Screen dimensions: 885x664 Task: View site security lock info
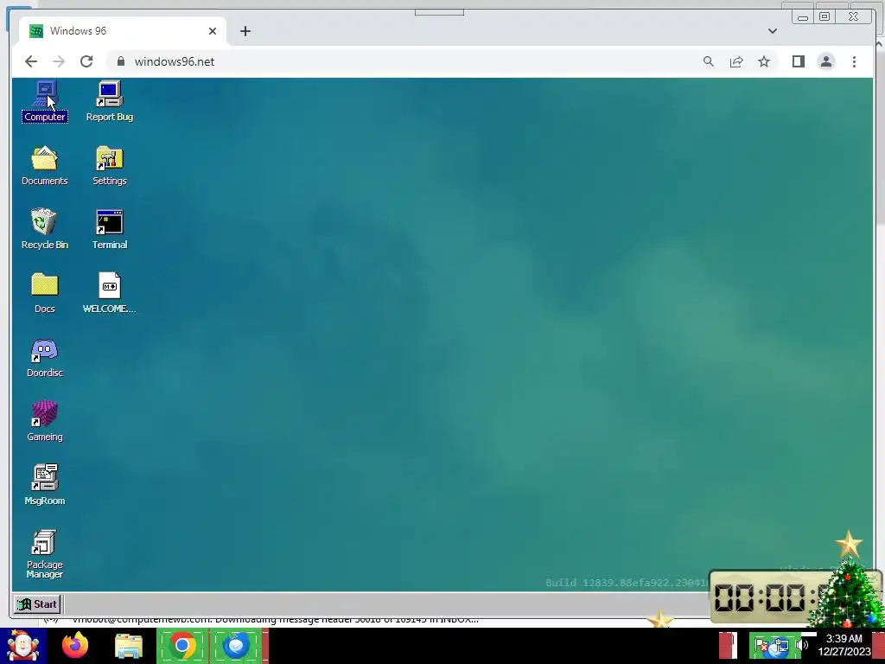(x=121, y=61)
